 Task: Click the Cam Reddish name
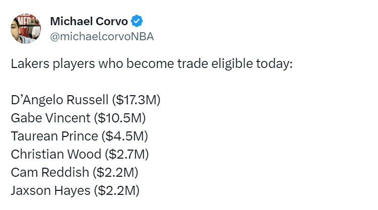point(50,172)
